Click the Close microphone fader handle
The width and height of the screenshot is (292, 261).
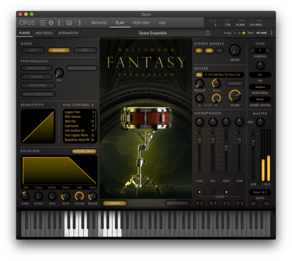click(x=200, y=140)
